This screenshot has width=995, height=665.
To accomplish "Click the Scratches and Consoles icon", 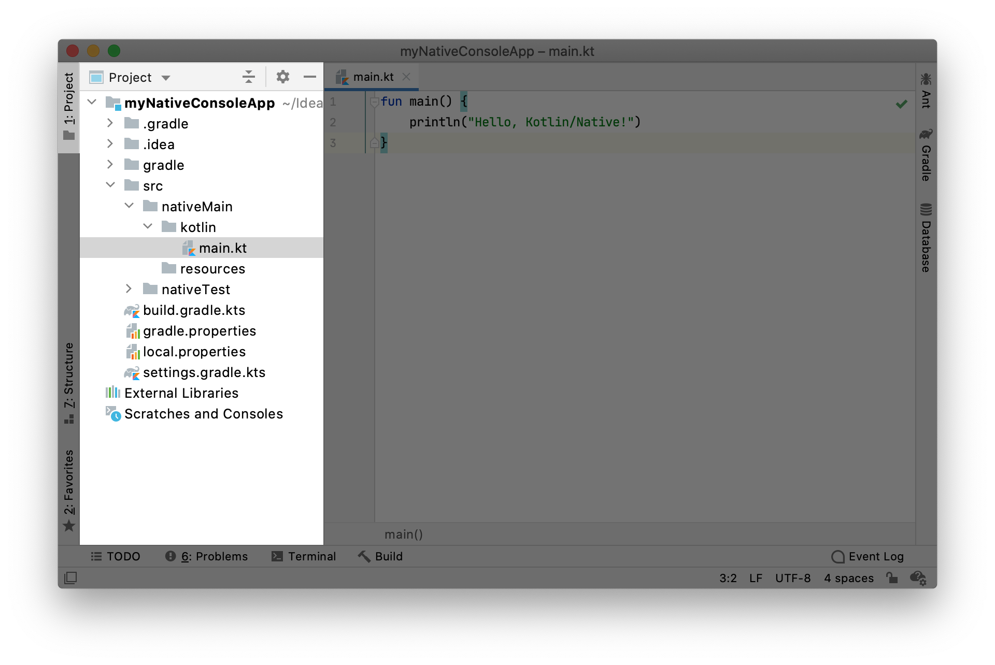I will click(113, 414).
